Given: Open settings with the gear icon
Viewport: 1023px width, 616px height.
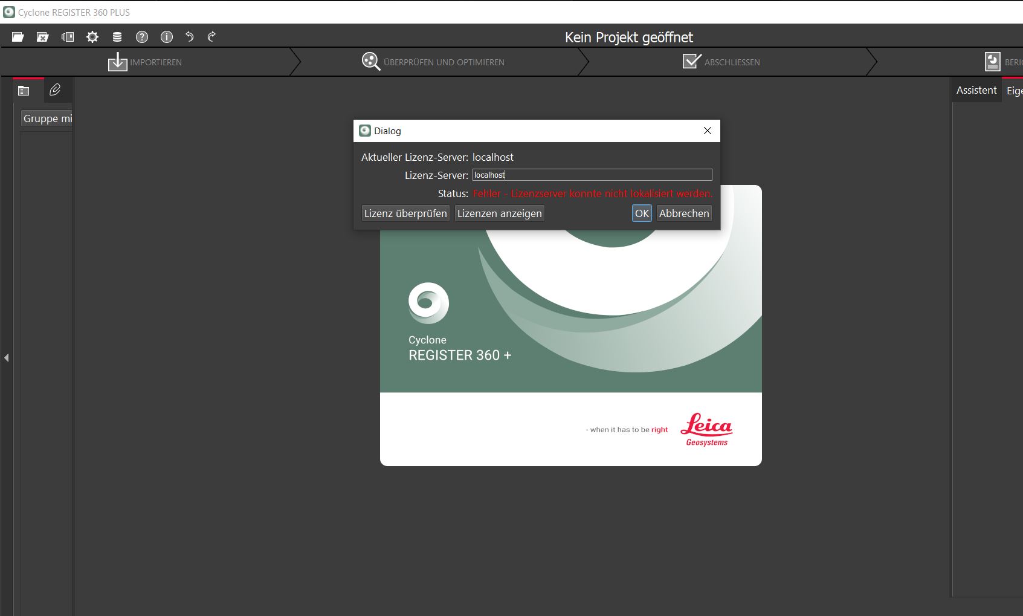Looking at the screenshot, I should coord(92,37).
